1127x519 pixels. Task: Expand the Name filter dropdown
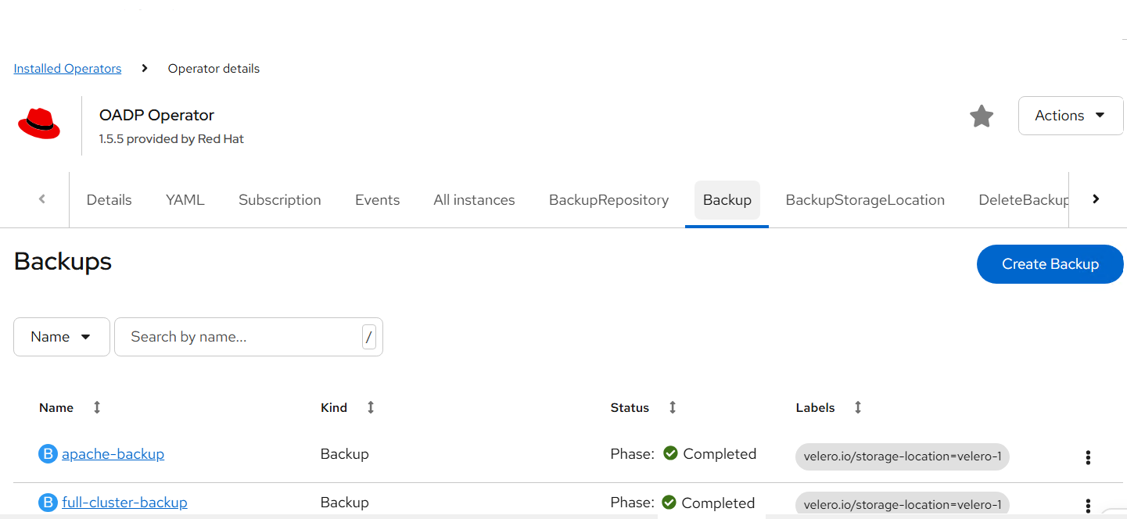point(61,337)
